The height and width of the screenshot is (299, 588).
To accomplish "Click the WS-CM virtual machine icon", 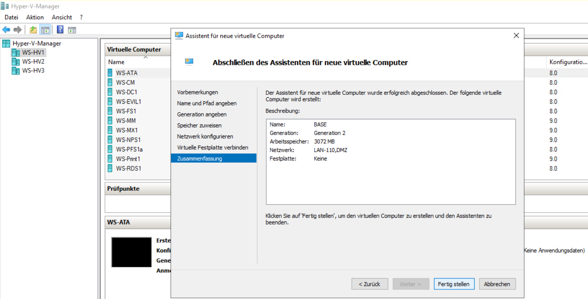I will pyautogui.click(x=110, y=82).
